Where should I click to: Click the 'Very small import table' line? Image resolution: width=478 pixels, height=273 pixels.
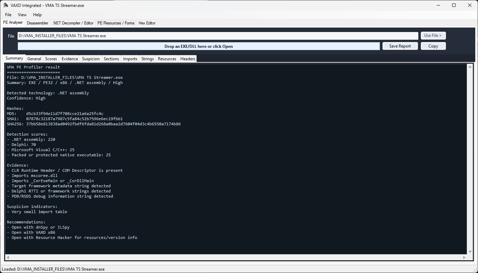37,212
